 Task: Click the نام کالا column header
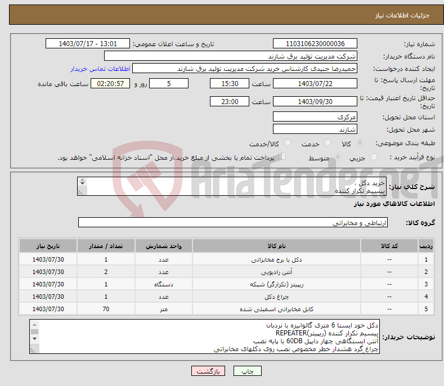pos(276,246)
